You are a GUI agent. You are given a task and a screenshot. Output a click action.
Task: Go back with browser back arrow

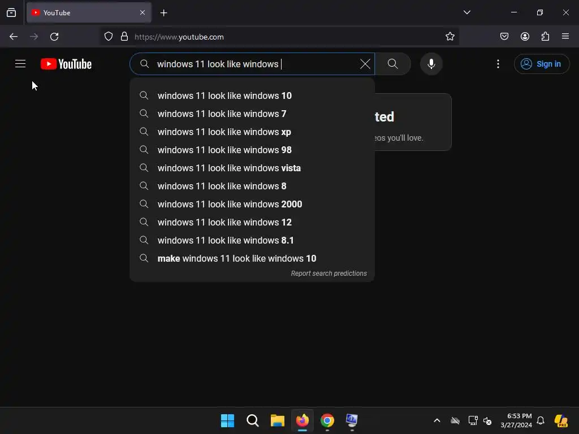[14, 37]
